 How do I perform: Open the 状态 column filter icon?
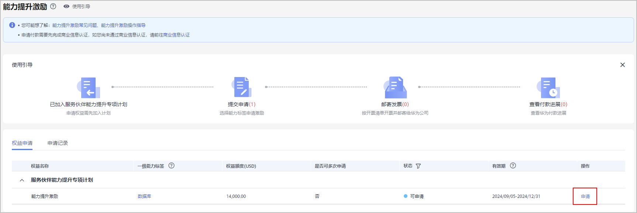coord(418,166)
